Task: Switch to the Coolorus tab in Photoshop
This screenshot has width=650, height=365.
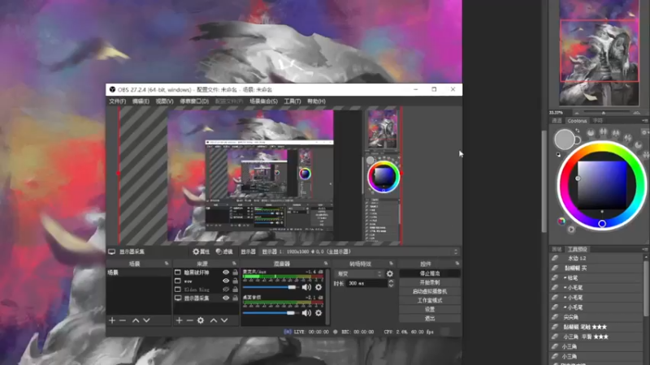Action: point(577,121)
